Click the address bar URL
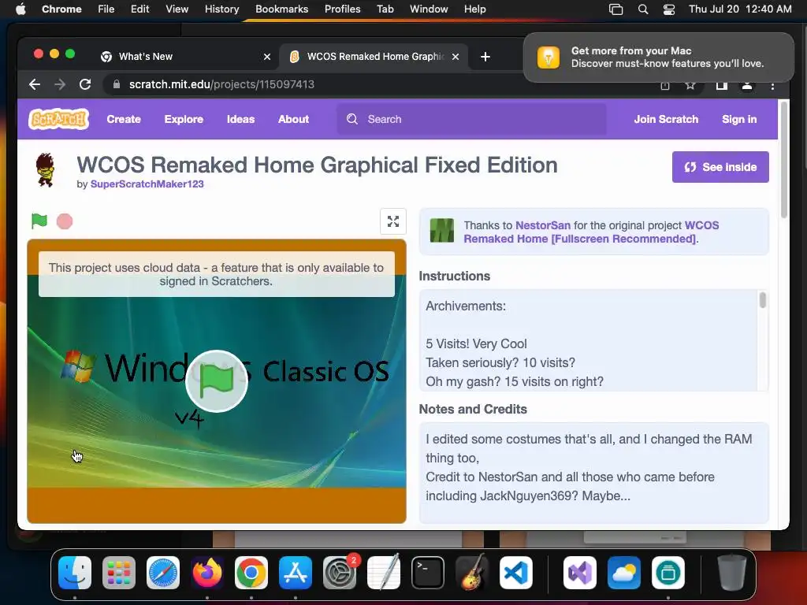Image resolution: width=807 pixels, height=605 pixels. click(221, 84)
